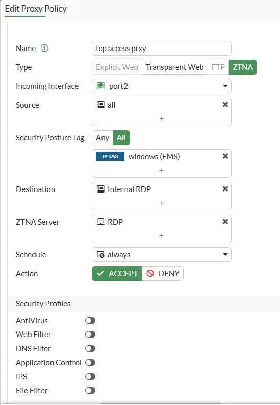280x405 pixels.
Task: Remove the windows (EMS) posture tag
Action: [225, 156]
